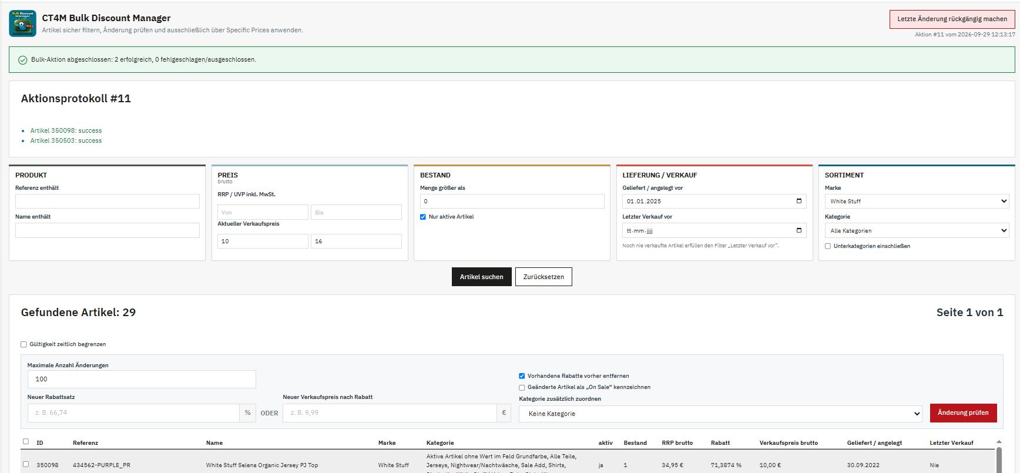
Task: Click Maximale Anzahl Änderungen field
Action: [x=142, y=379]
